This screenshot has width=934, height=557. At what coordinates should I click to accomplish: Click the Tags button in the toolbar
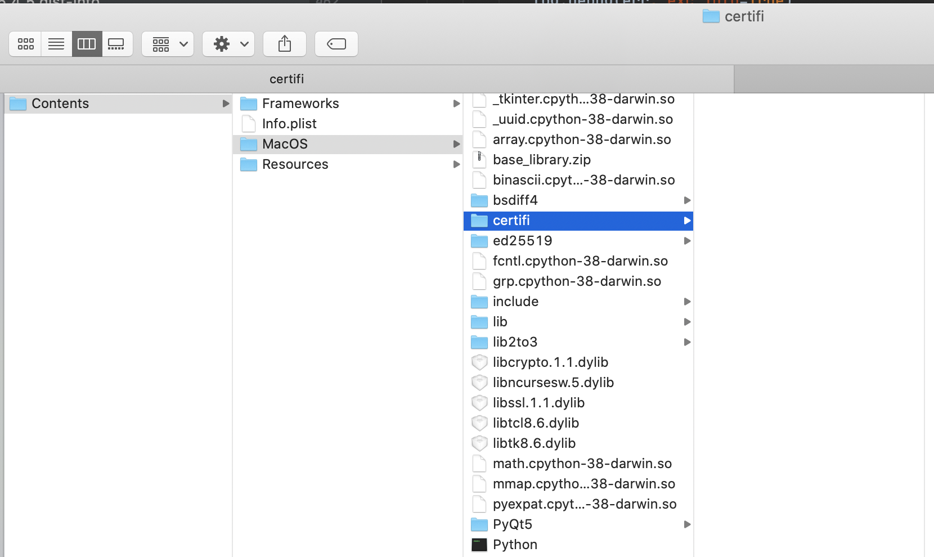(336, 44)
